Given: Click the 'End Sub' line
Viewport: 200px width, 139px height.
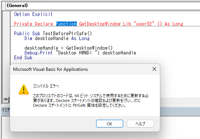Looking at the screenshot, I should pyautogui.click(x=23, y=57).
